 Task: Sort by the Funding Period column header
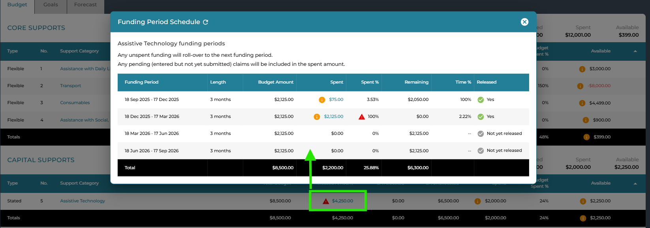141,82
